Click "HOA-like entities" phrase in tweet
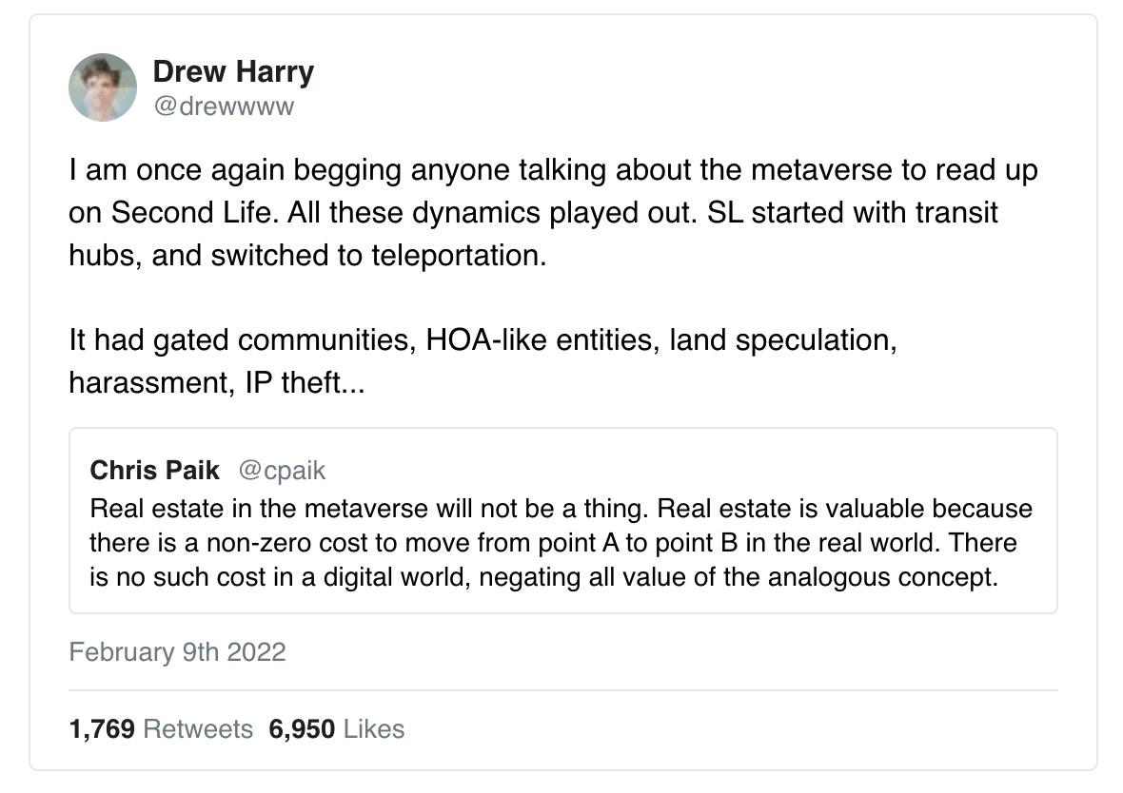 pyautogui.click(x=542, y=340)
